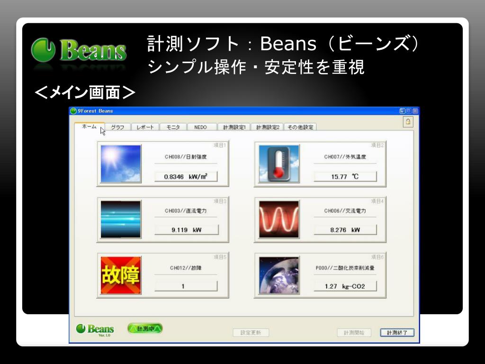Viewport: 485px width, 364px height.
Task: Switch to the その他設定 tab
Action: click(x=300, y=127)
